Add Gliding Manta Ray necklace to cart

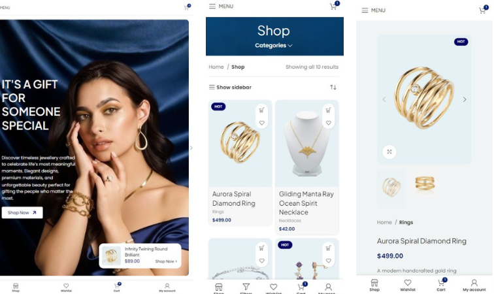(328, 110)
